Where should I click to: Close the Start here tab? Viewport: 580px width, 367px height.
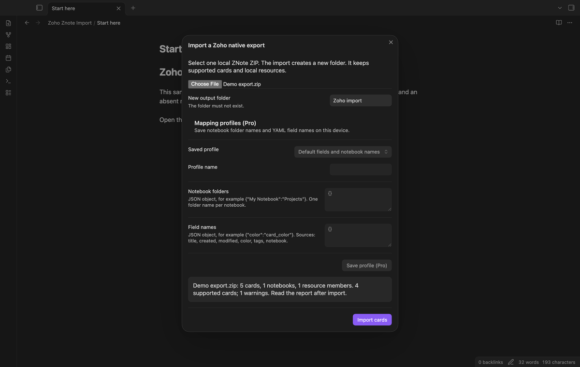[118, 8]
